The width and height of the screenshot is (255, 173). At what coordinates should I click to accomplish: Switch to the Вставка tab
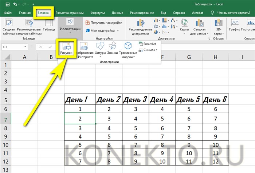point(43,13)
